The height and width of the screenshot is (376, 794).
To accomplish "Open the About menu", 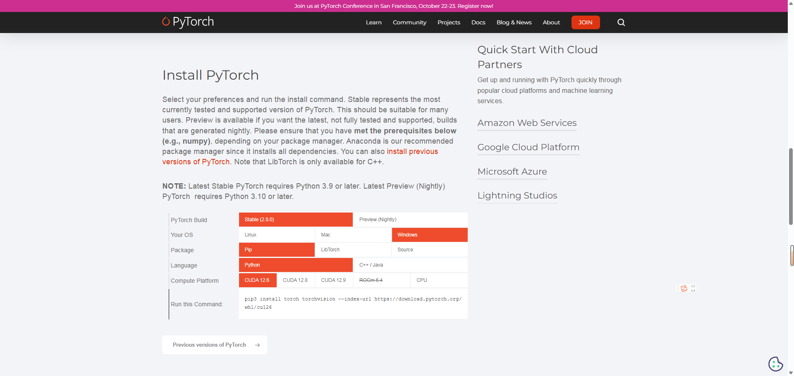I will coord(551,22).
